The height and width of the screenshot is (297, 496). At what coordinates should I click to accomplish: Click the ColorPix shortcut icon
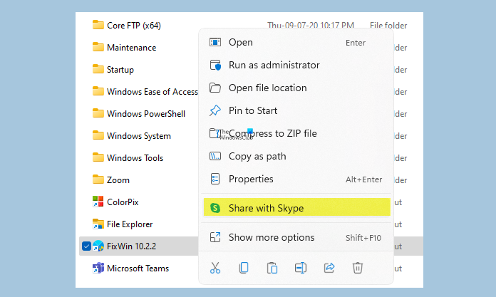pyautogui.click(x=98, y=202)
